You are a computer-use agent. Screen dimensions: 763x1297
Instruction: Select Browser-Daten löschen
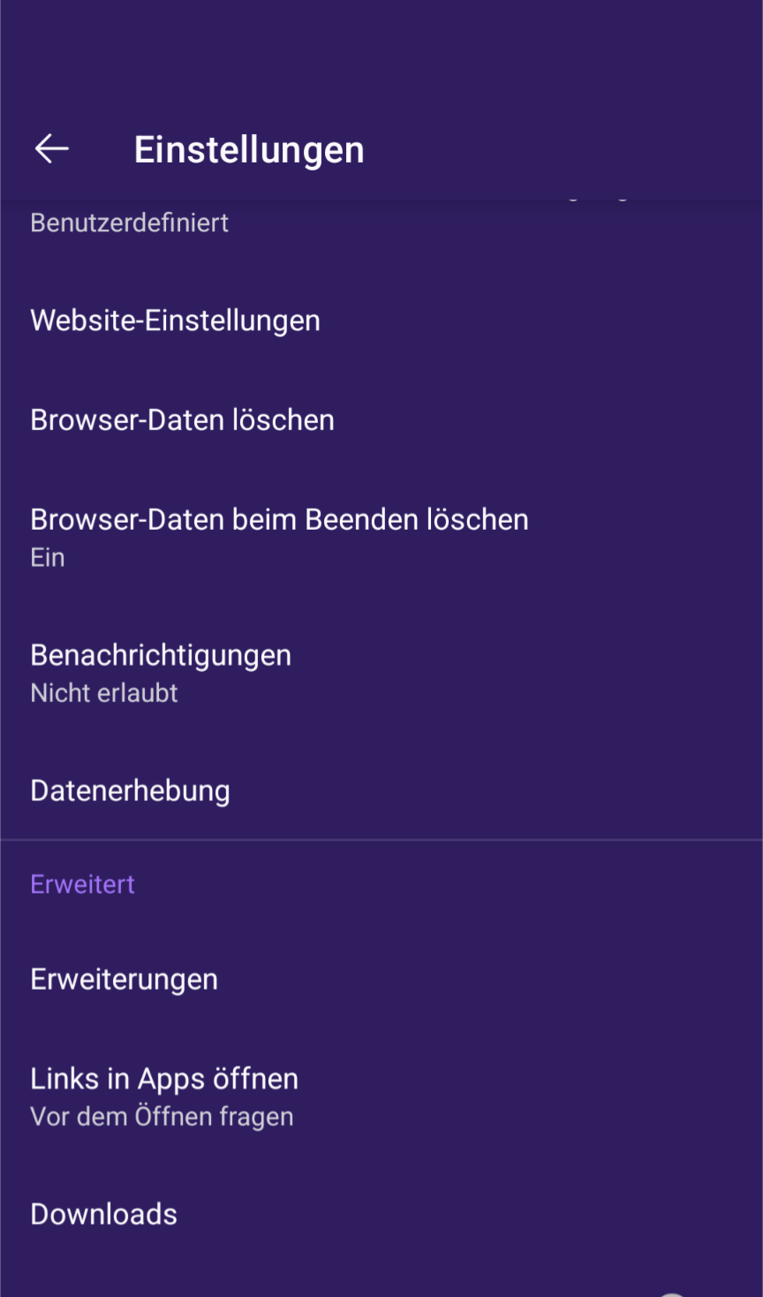coord(182,419)
